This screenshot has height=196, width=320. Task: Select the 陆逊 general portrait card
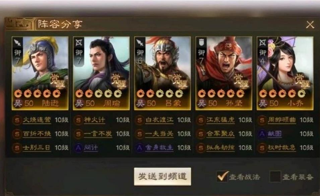[40, 73]
